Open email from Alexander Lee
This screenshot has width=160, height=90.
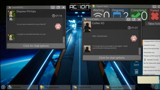coord(149,52)
